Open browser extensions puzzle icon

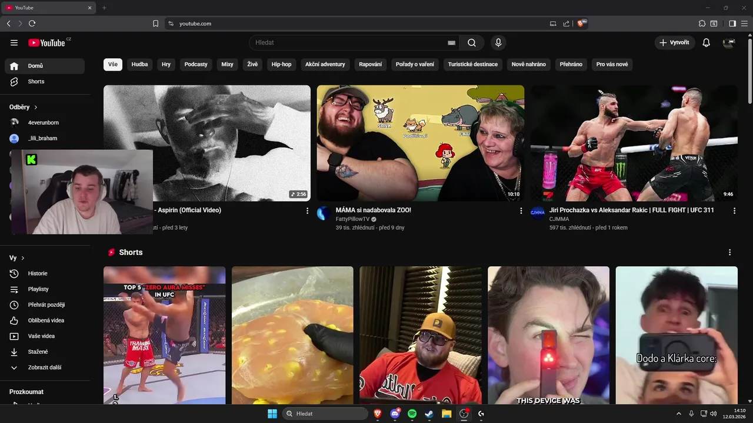[702, 23]
